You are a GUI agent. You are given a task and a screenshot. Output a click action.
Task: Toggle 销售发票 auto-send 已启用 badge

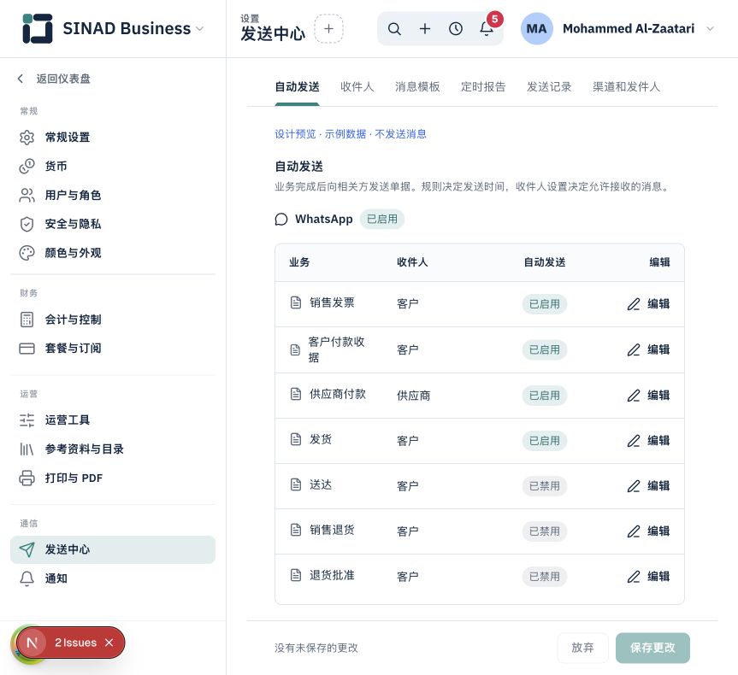pyautogui.click(x=545, y=304)
